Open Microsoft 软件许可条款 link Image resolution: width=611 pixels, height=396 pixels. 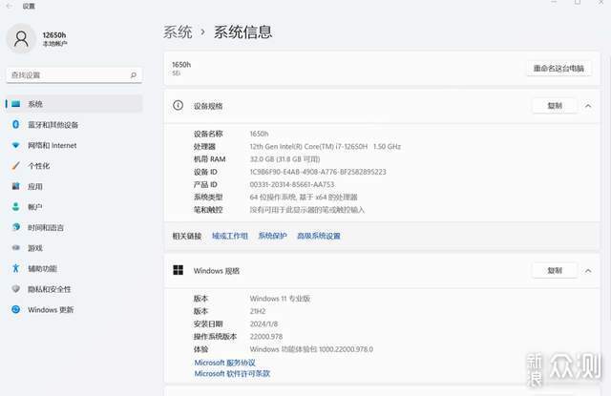click(232, 373)
